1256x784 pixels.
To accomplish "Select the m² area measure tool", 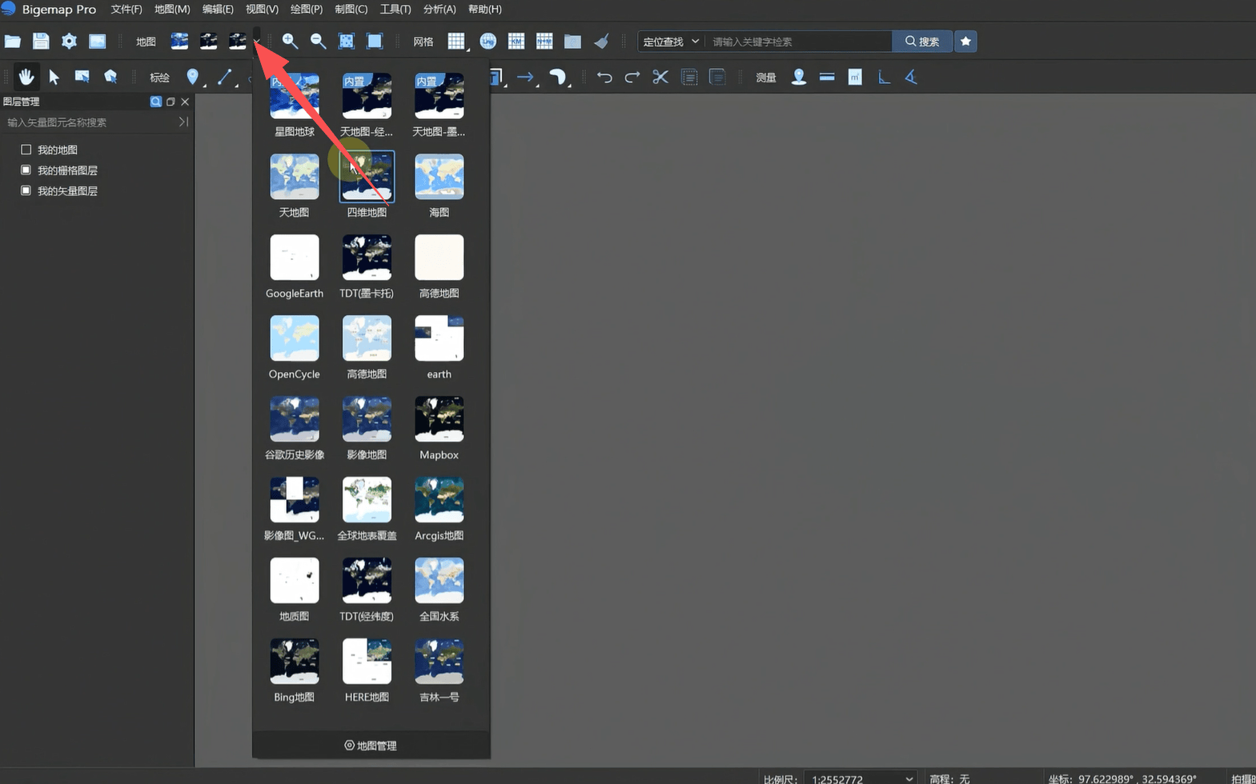I will coord(855,77).
